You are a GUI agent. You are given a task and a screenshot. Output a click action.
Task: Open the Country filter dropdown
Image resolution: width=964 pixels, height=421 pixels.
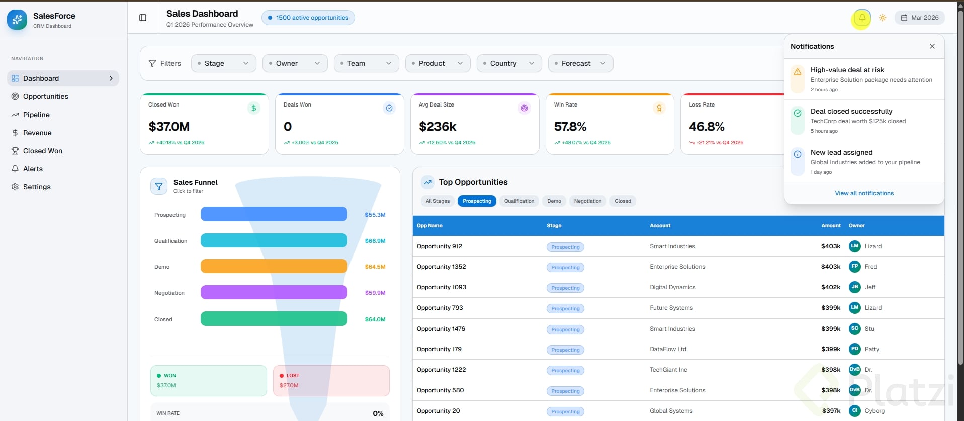509,63
